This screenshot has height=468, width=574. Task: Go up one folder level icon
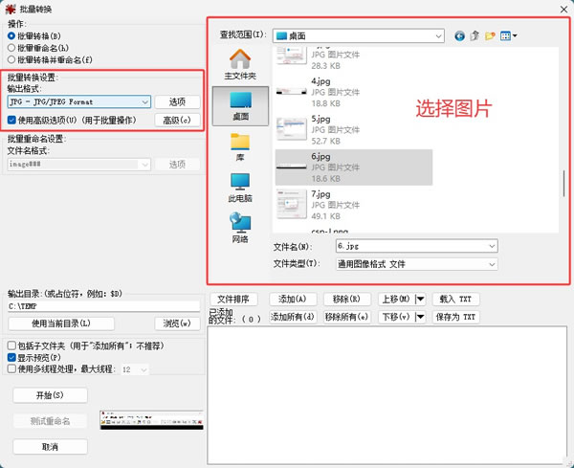(475, 35)
